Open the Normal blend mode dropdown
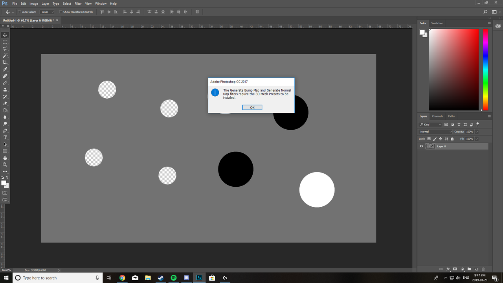Image resolution: width=503 pixels, height=283 pixels. tap(435, 132)
